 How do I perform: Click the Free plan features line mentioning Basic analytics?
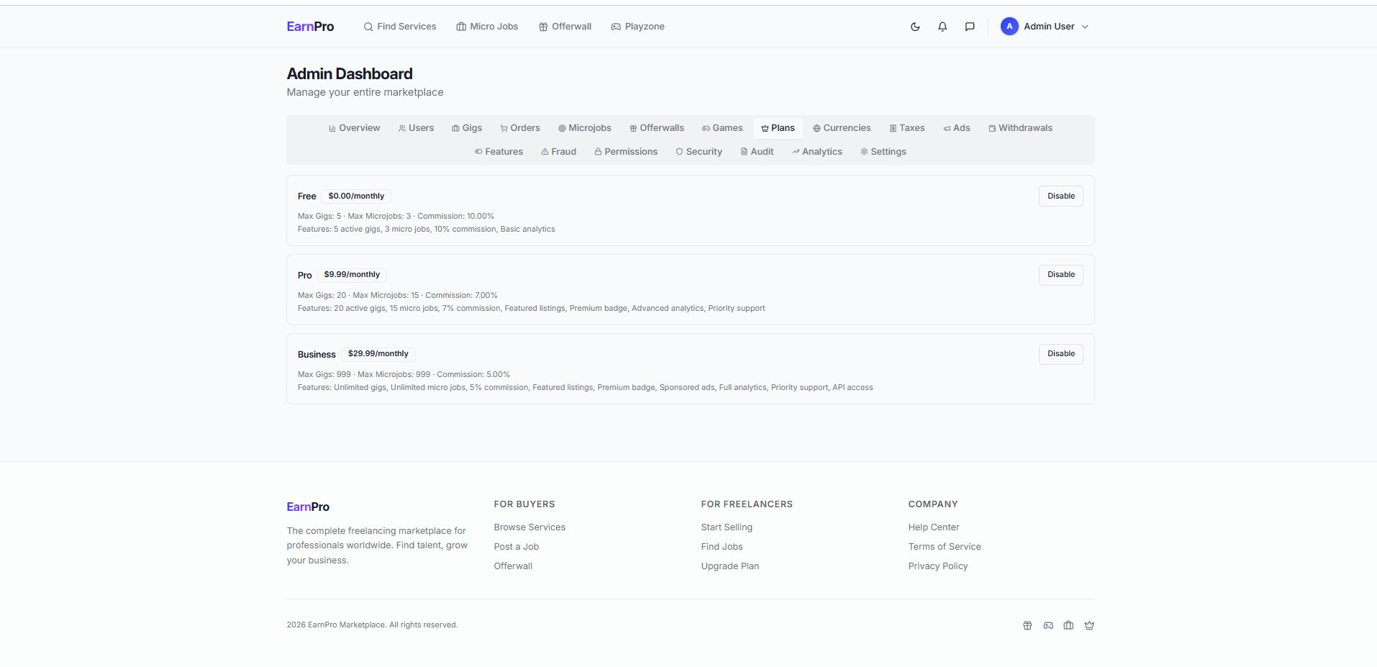[x=427, y=230]
